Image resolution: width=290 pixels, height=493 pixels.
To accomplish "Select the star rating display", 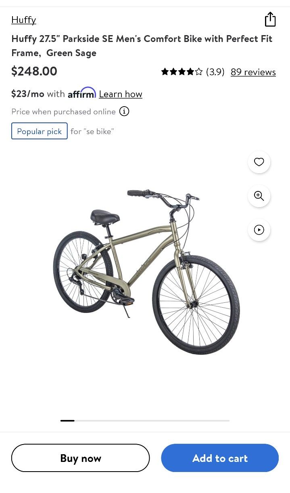I will (x=182, y=72).
